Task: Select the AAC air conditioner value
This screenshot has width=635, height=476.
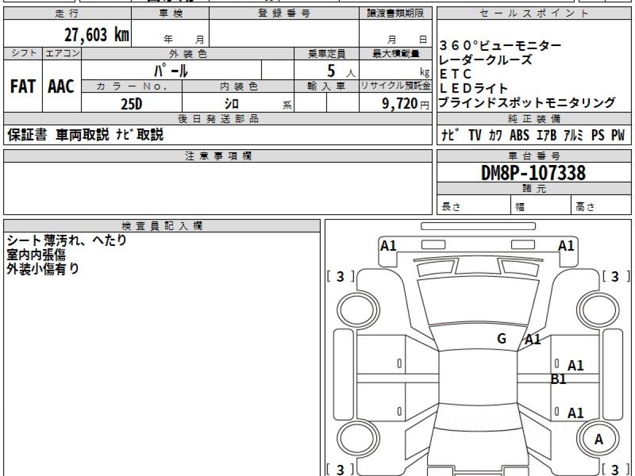Action: 61,87
